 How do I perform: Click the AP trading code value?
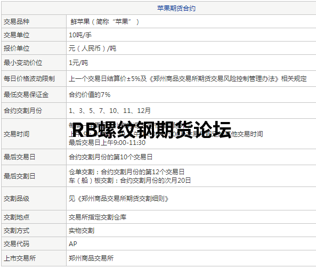coord(73,244)
